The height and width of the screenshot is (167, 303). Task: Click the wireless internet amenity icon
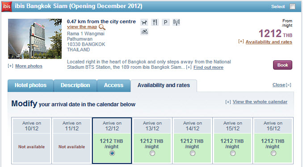[x=176, y=22]
